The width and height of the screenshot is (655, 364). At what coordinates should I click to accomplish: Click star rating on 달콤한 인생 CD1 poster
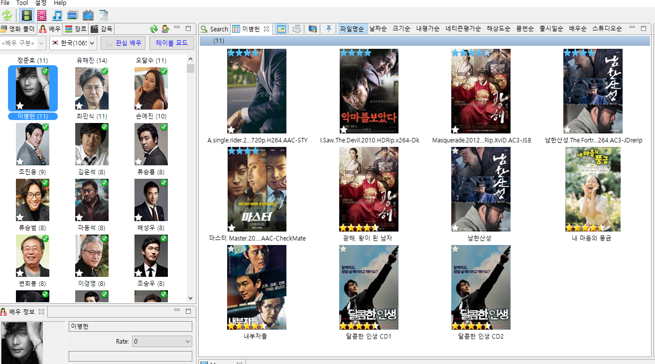pos(359,326)
